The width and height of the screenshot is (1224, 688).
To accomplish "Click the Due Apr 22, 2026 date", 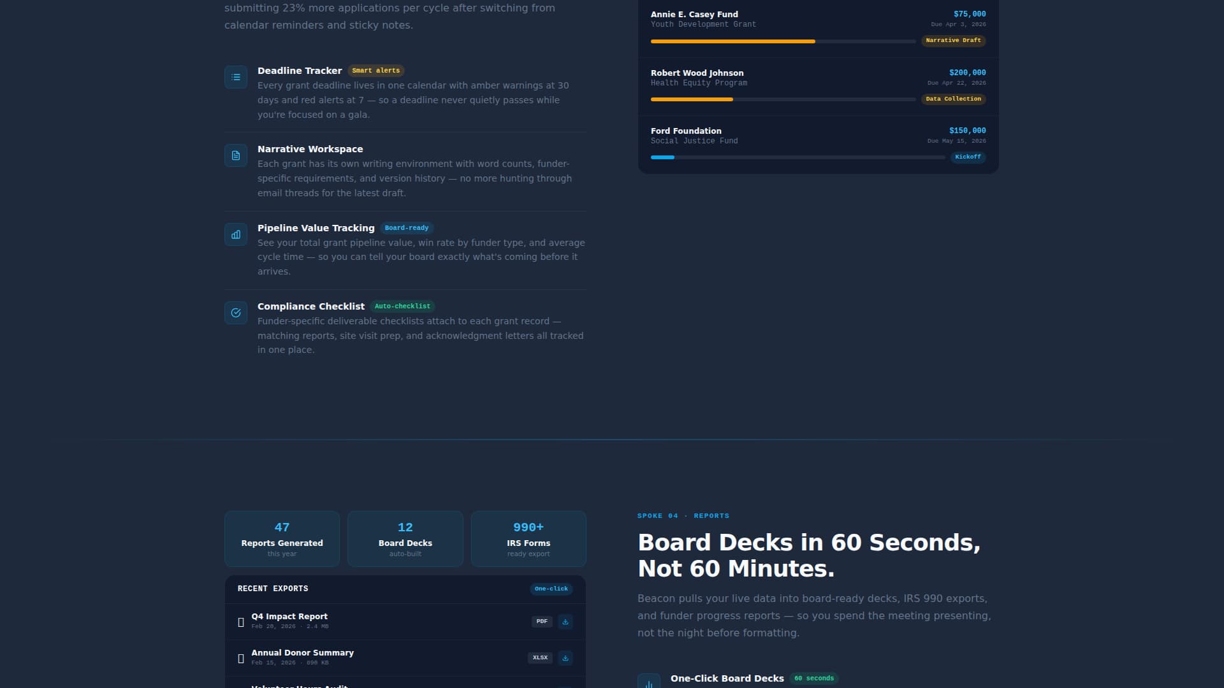I will [956, 83].
